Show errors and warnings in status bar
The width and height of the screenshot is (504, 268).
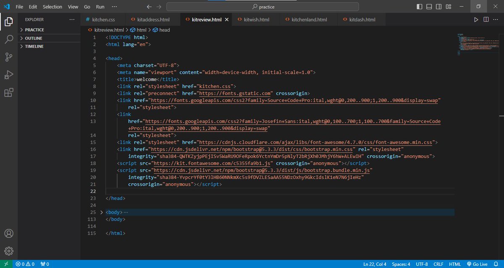(25, 264)
